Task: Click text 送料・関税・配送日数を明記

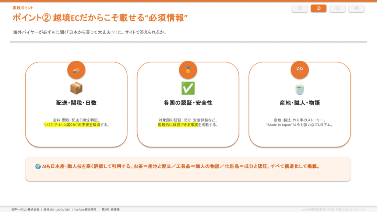Action: (76, 120)
